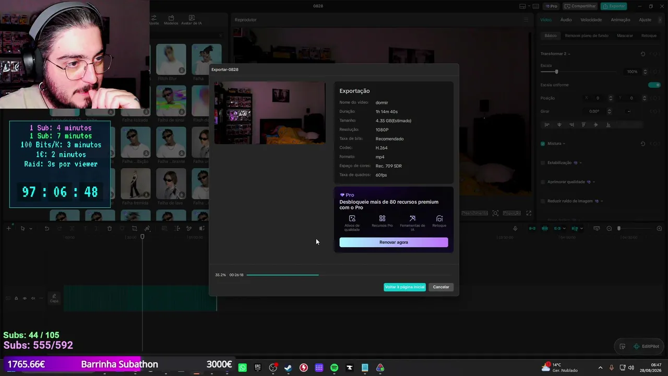The image size is (668, 376).
Task: Mute the timeline track with the speaker icon
Action: click(33, 298)
